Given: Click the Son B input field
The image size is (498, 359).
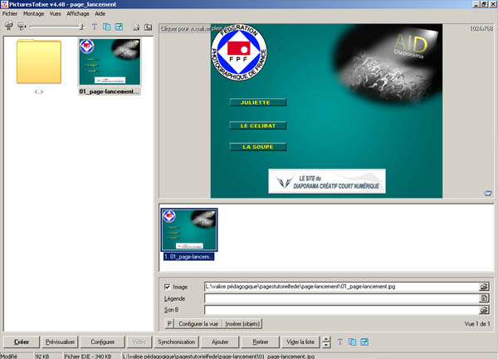Looking at the screenshot, I should coord(341,310).
